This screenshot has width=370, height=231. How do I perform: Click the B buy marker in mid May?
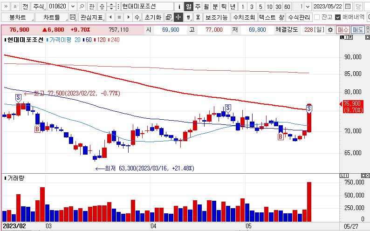coord(281,136)
